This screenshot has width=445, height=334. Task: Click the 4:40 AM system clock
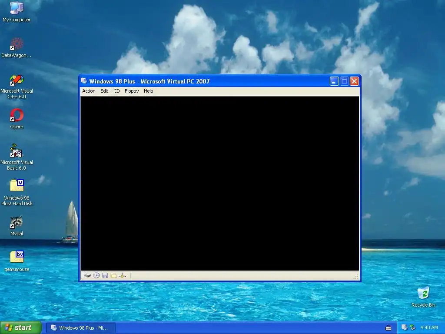[429, 327]
